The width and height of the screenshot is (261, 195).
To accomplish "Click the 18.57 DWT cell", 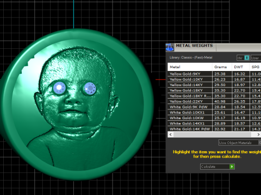I will point(241,123).
